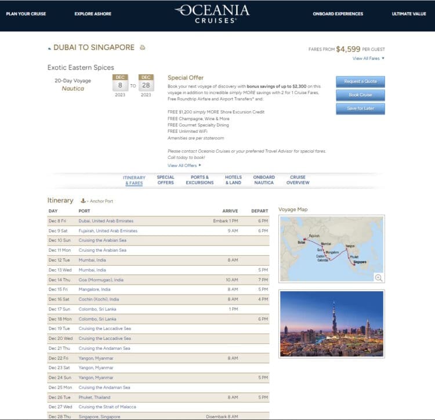This screenshot has height=420, width=435.
Task: Open Mangalore, India port link
Action: click(x=95, y=289)
